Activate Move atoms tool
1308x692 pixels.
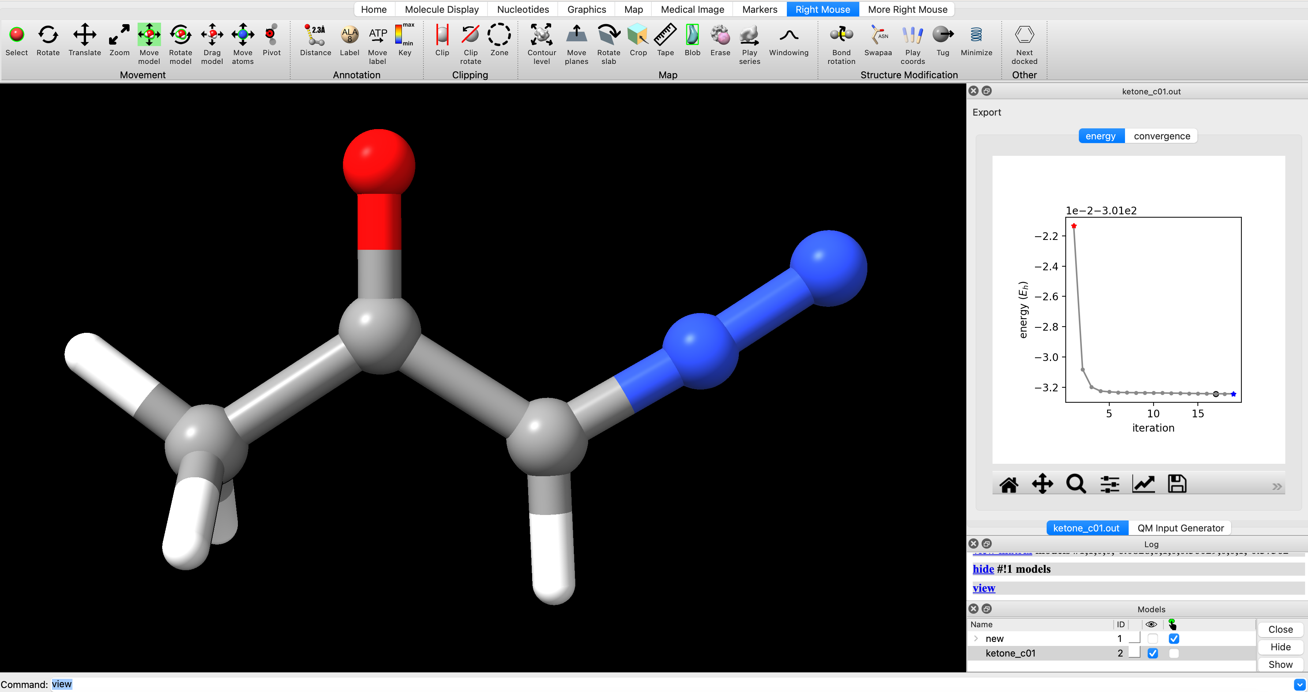click(x=243, y=34)
